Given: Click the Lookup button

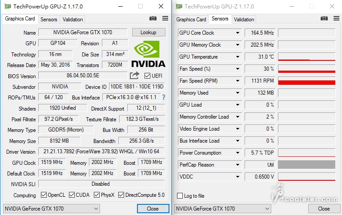Looking at the screenshot, I should 149,32.
